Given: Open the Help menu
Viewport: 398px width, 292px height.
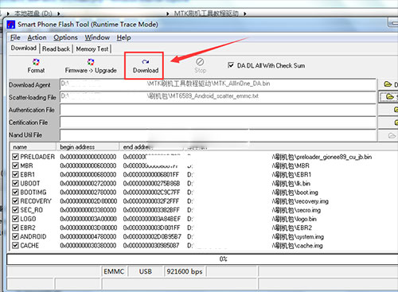Looking at the screenshot, I should click(x=123, y=37).
